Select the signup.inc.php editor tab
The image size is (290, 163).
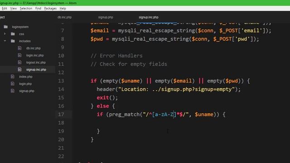[x=149, y=17]
